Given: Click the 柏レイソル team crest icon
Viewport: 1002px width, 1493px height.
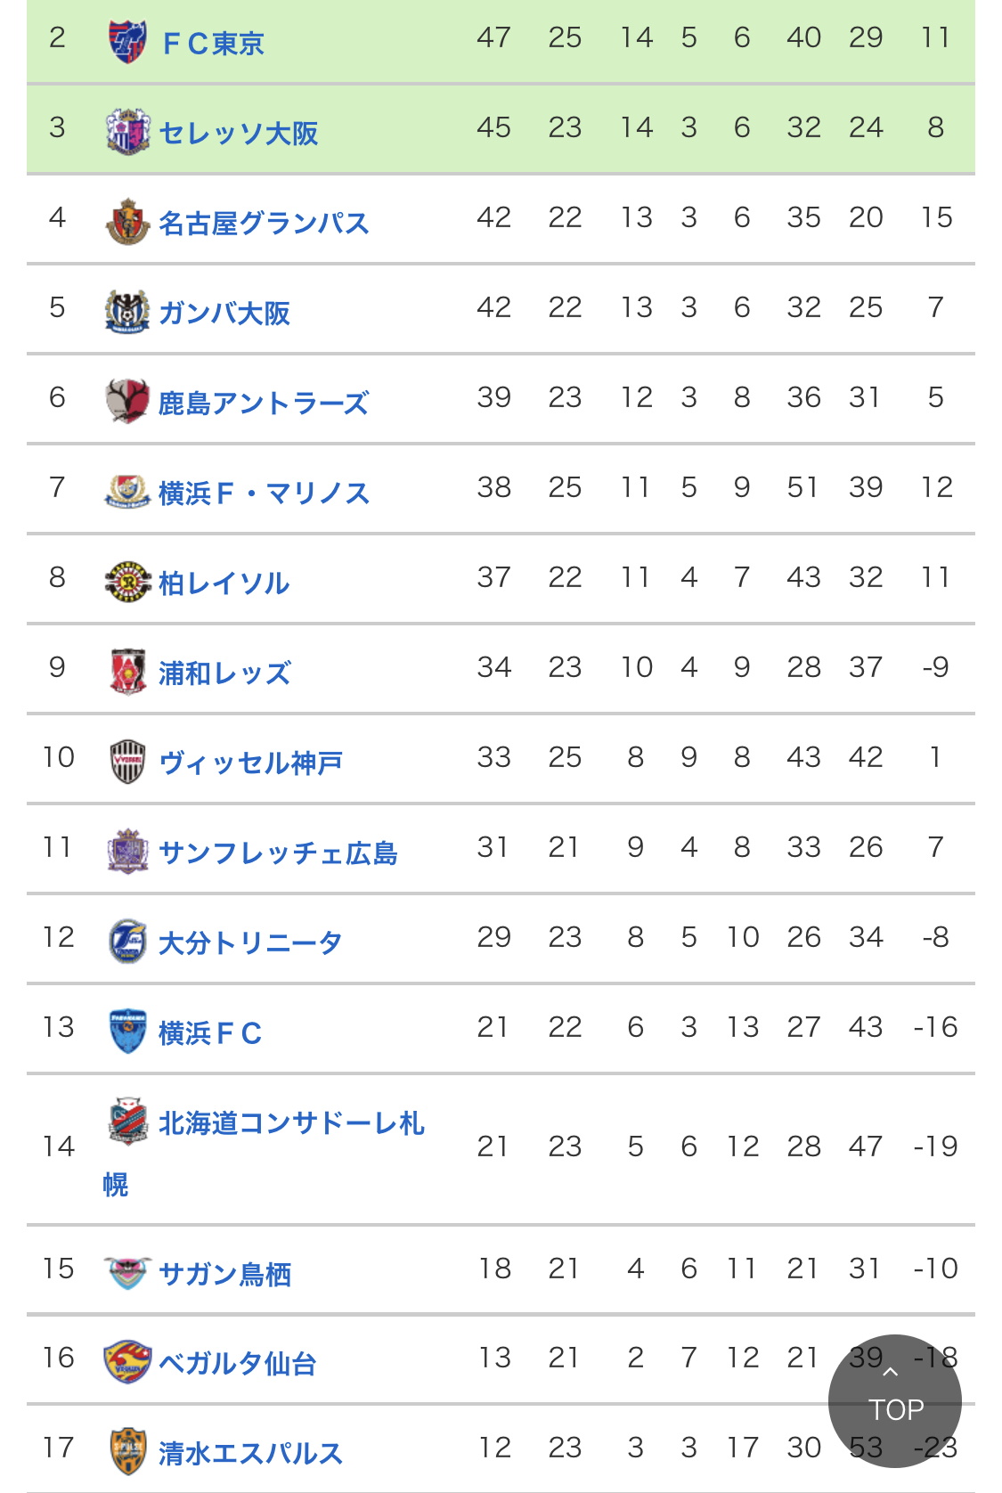Looking at the screenshot, I should click(127, 582).
